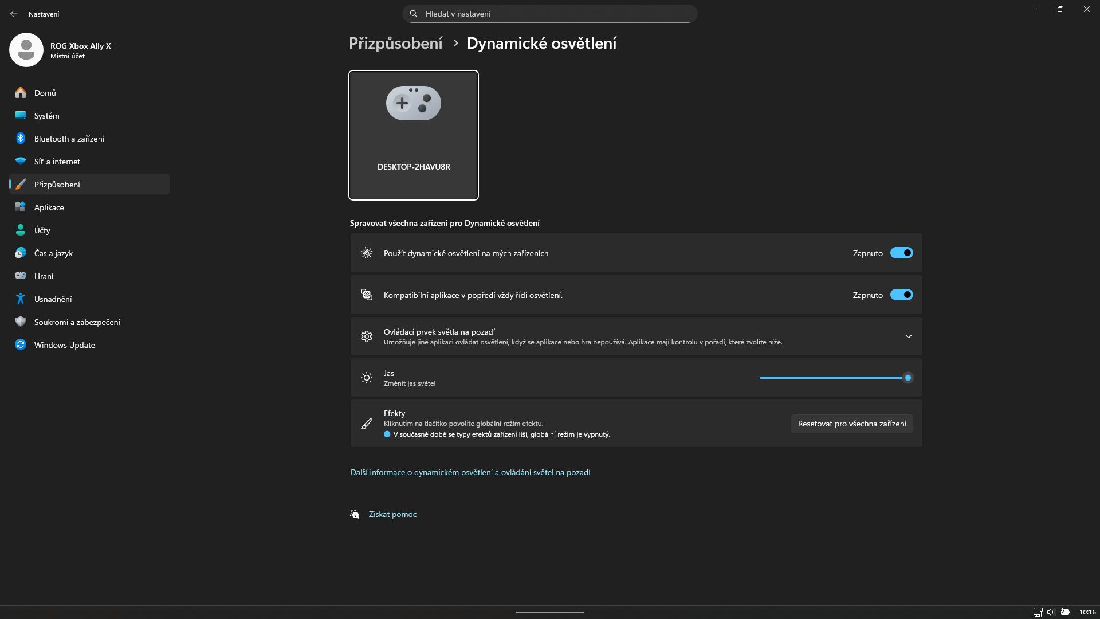Click the Usnadnění accessibility icon
The image size is (1100, 619).
point(21,299)
